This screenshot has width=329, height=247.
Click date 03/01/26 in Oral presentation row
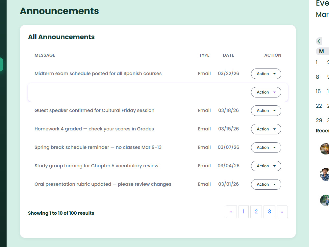pyautogui.click(x=229, y=184)
